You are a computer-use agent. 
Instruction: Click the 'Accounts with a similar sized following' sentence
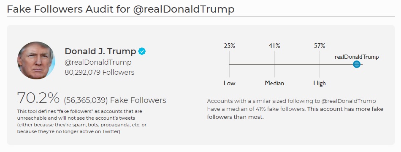coord(292,105)
